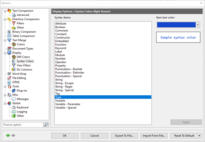Viewport: 205px width, 142px height.
Task: Click the blue item text color swatch
Action: [x=176, y=25]
